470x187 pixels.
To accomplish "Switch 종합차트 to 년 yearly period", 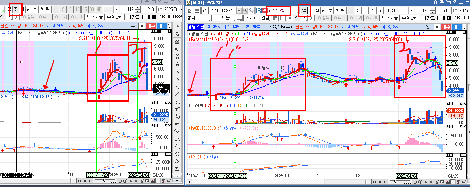I will tap(323, 10).
